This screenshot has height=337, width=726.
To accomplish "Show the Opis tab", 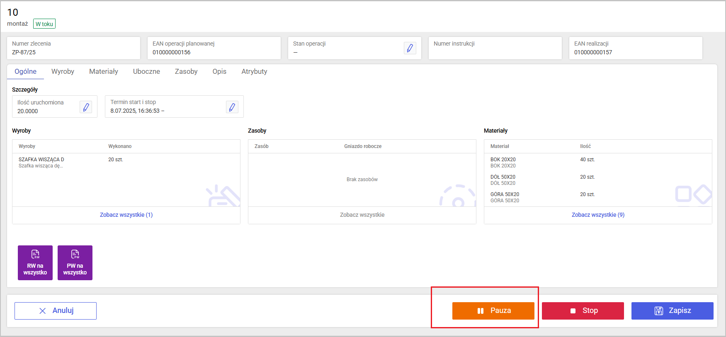I will point(219,71).
